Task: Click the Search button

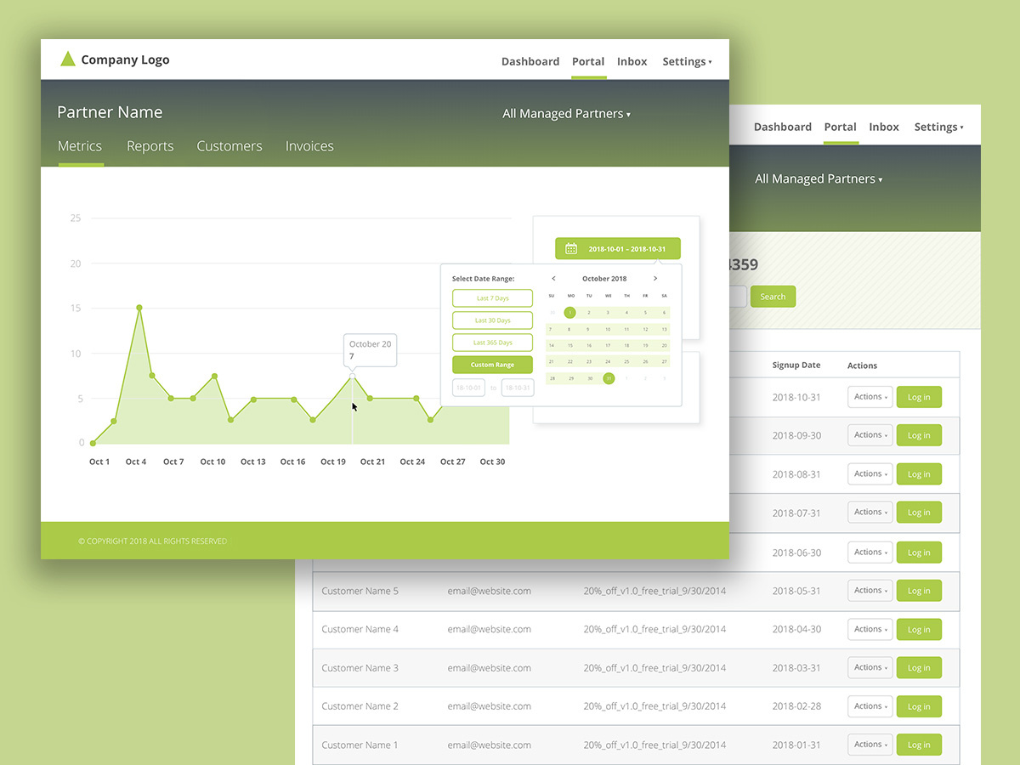Action: (x=772, y=296)
